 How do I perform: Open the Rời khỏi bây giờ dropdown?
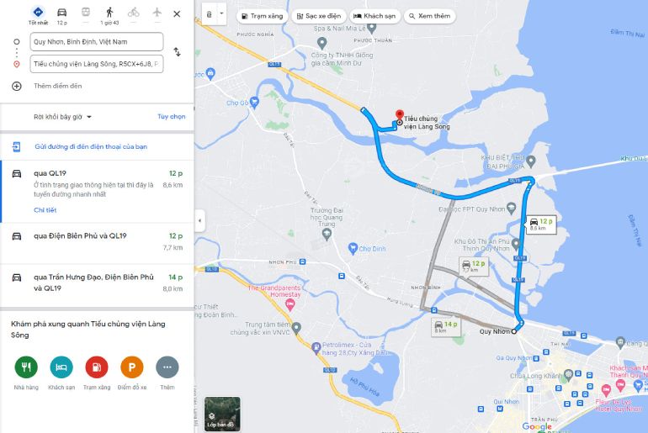click(x=62, y=117)
